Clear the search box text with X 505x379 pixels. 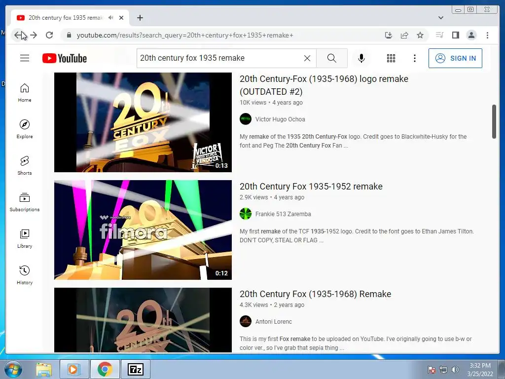[307, 58]
